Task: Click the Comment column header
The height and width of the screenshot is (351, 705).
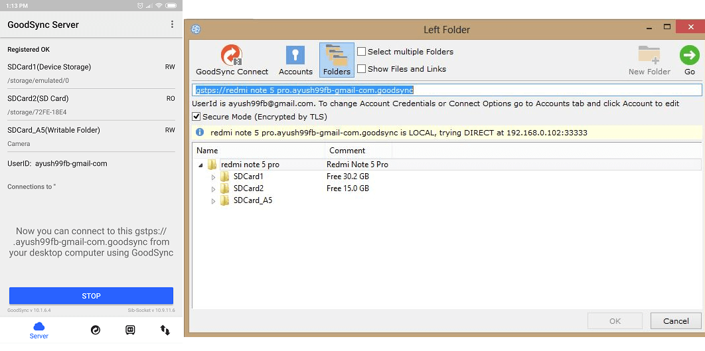Action: point(358,151)
